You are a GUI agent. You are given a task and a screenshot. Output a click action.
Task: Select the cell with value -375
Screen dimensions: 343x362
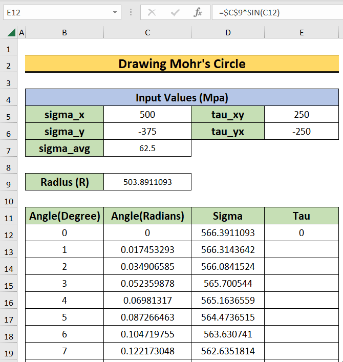pos(147,132)
